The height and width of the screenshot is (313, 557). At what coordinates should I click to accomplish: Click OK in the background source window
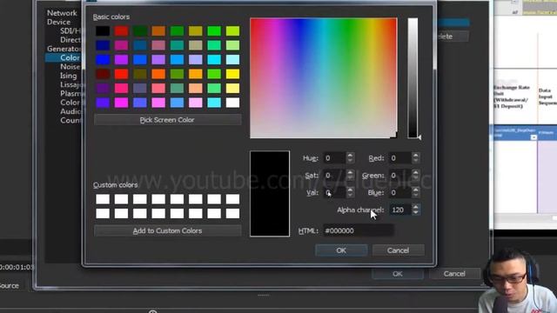[398, 274]
